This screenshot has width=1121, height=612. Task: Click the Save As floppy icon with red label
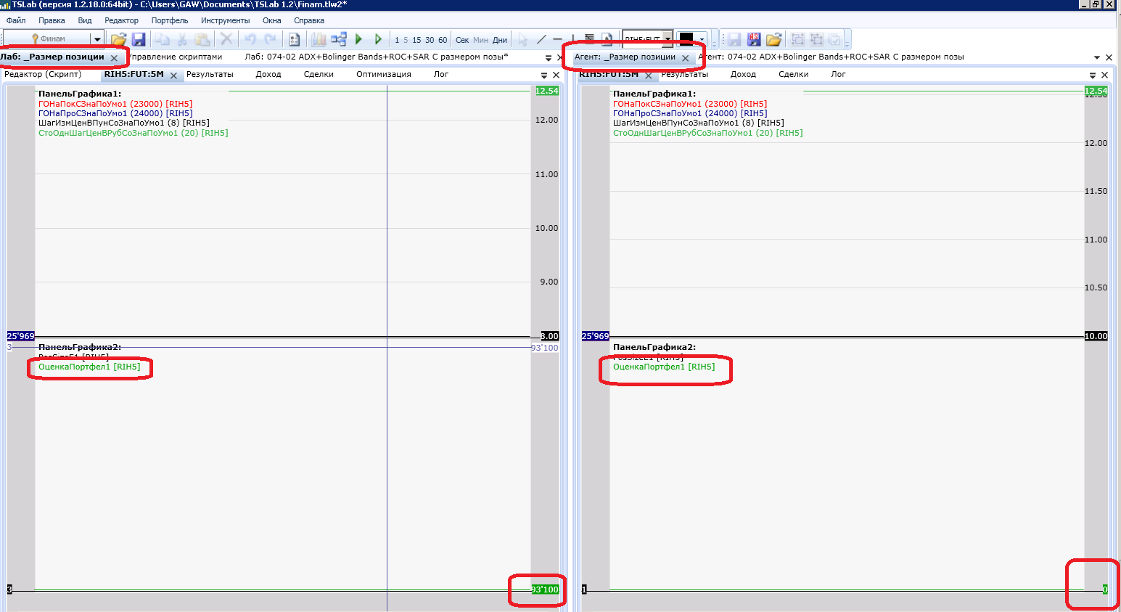(754, 39)
